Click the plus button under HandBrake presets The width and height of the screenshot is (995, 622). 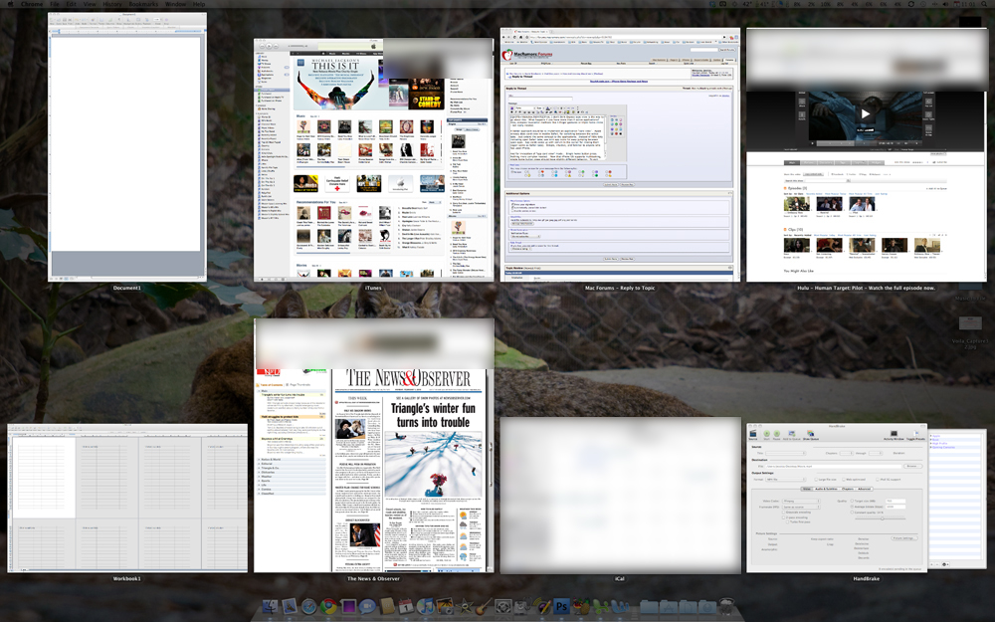coord(931,564)
